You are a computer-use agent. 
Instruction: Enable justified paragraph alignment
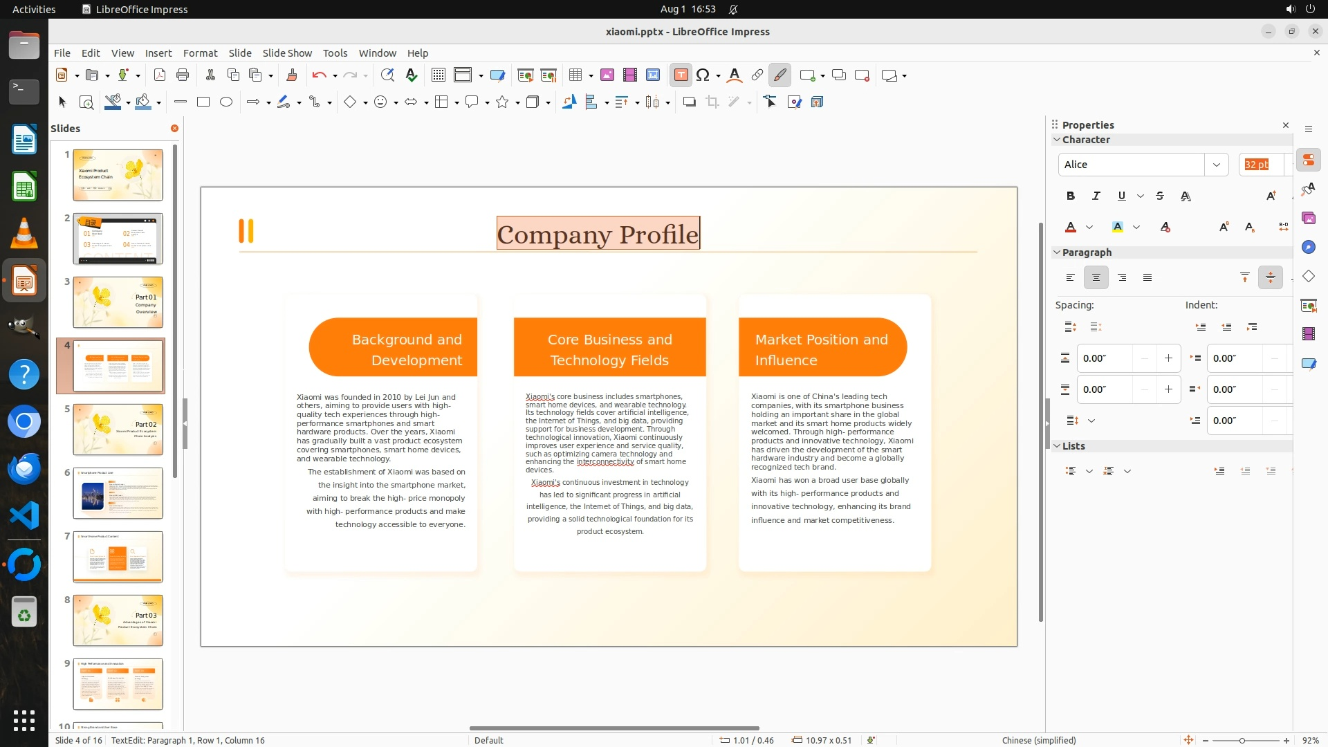pyautogui.click(x=1147, y=278)
